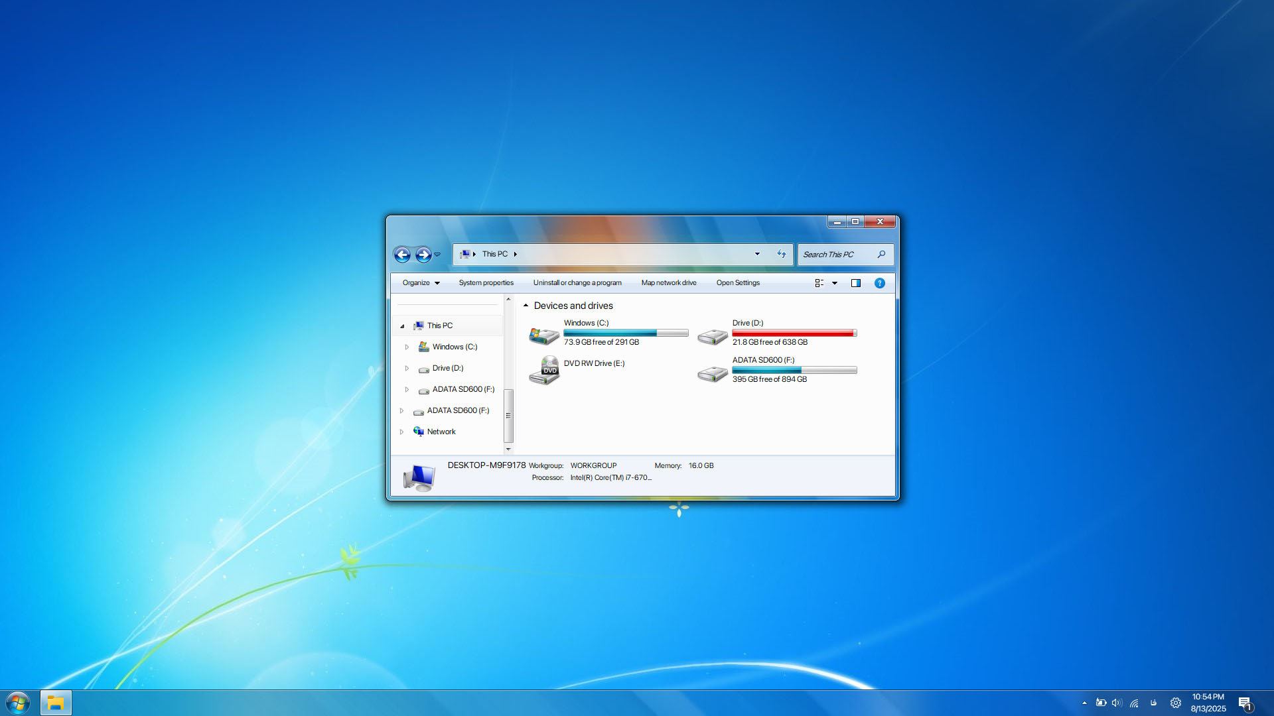Click Map network drive

[668, 283]
